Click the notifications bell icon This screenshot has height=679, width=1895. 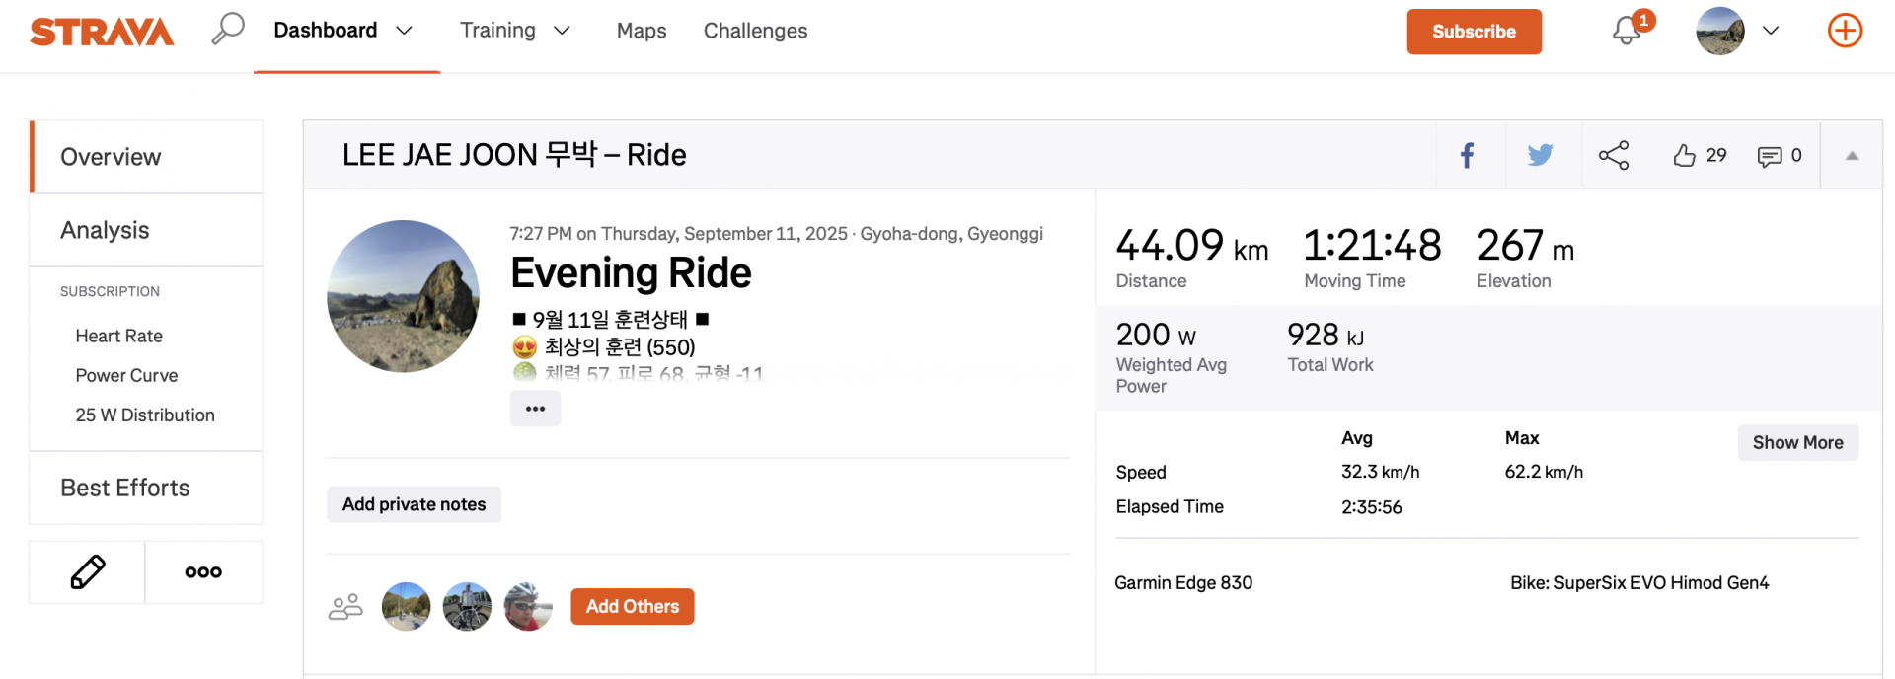pyautogui.click(x=1627, y=31)
